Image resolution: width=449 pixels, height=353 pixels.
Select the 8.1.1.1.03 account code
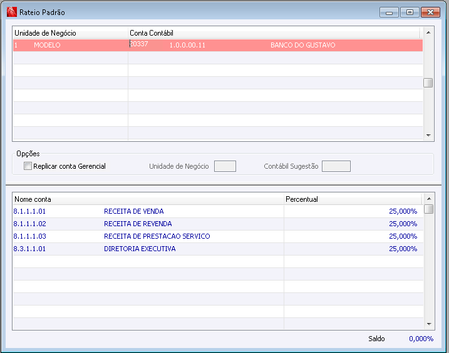[30, 236]
